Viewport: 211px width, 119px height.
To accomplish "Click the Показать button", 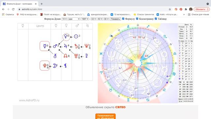I will point(115,19).
